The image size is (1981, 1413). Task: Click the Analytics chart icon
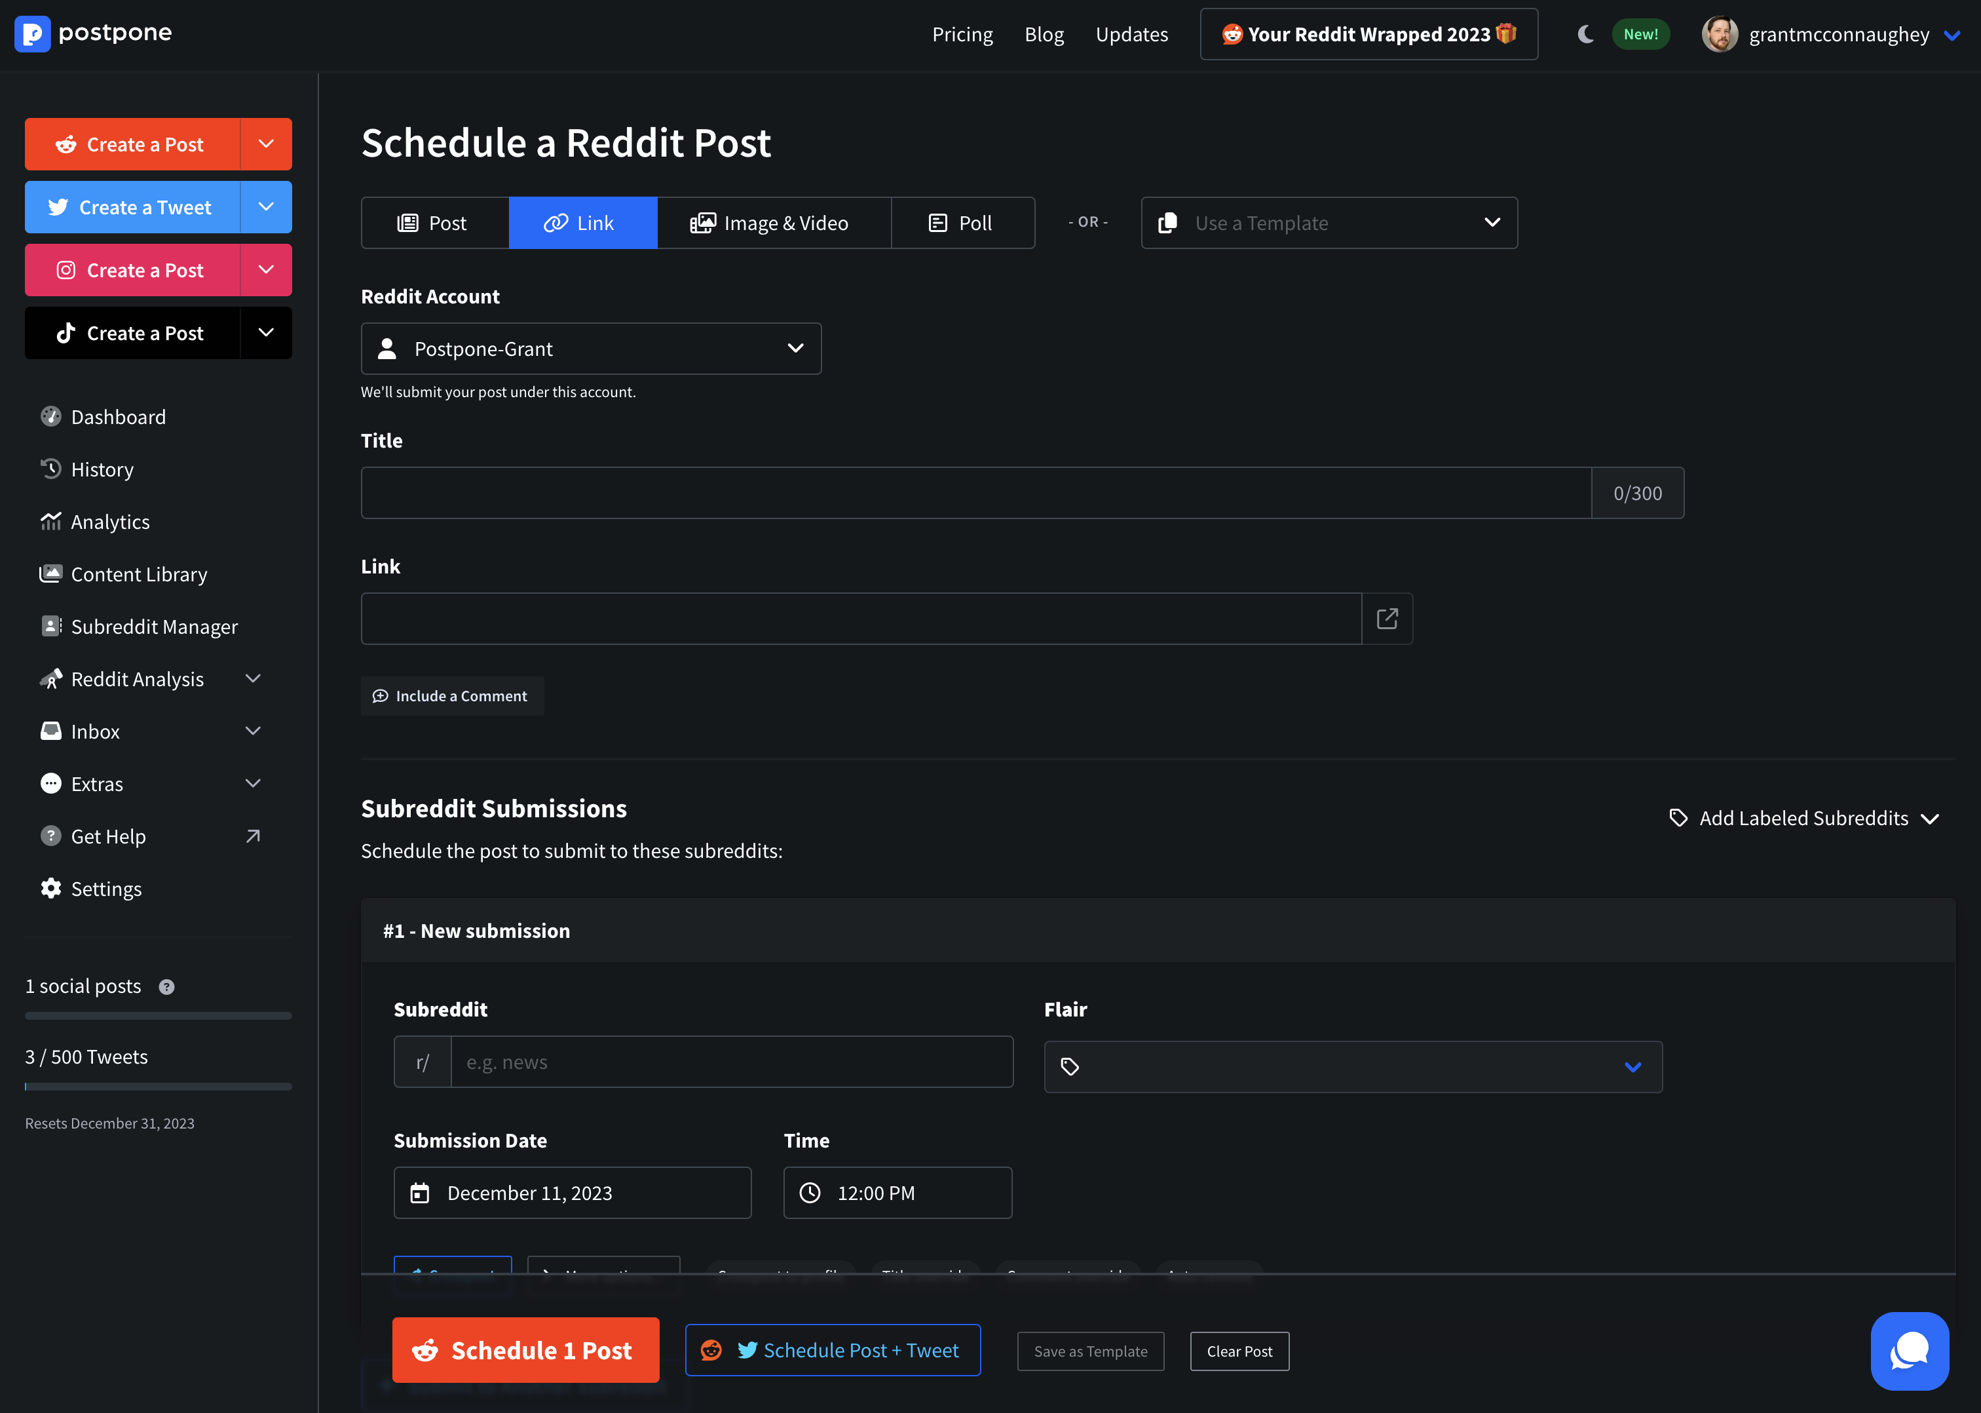coord(51,521)
